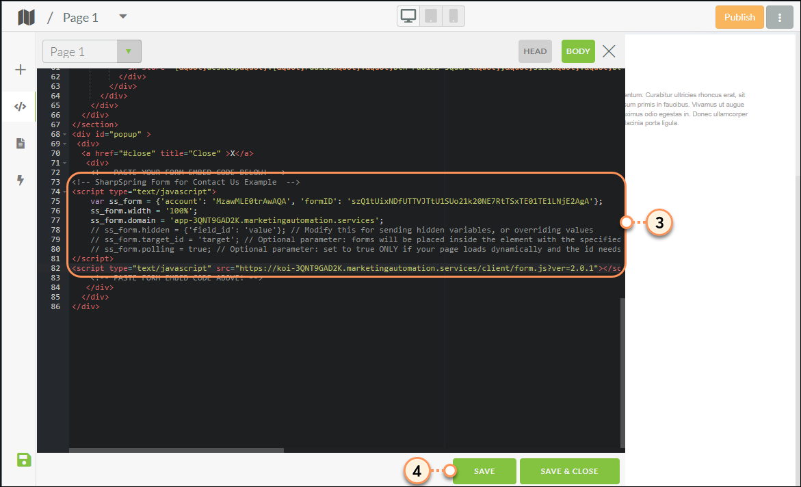
Task: Click the closing </section> tag line
Action: pos(95,124)
